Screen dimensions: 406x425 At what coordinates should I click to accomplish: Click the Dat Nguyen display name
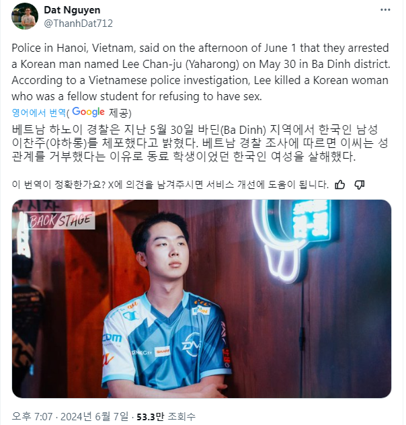pos(72,10)
